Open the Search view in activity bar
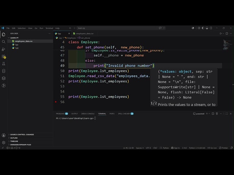The image size is (234, 175). (x=4, y=42)
